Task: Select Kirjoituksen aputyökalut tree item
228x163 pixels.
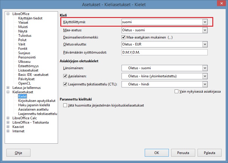Action: point(37,101)
